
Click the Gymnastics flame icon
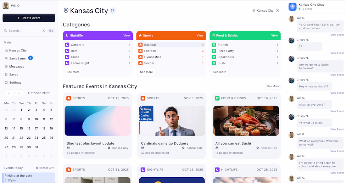(x=140, y=57)
